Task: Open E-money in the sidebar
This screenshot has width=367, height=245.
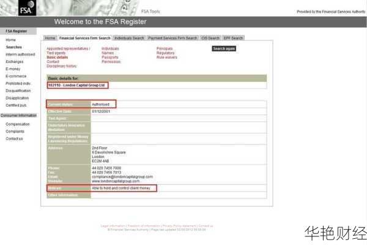Action: pyautogui.click(x=13, y=69)
